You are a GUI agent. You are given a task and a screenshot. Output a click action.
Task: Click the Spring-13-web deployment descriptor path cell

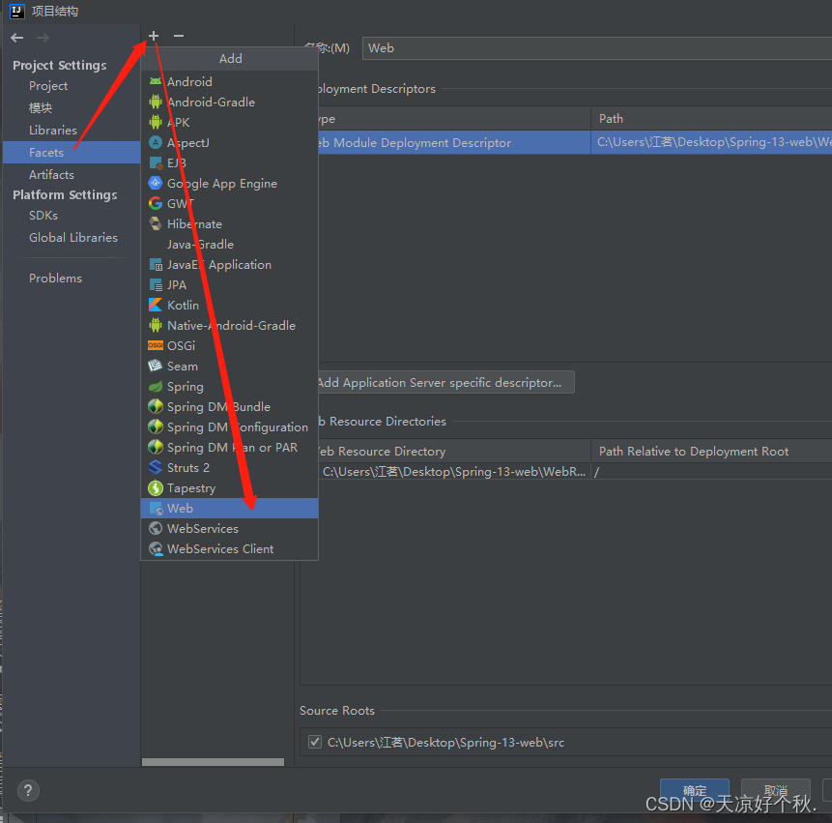711,142
